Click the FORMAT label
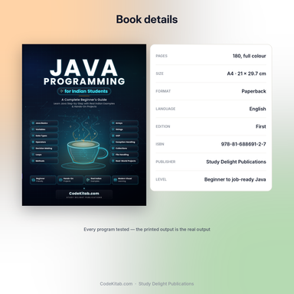The height and width of the screenshot is (294, 294). (163, 91)
